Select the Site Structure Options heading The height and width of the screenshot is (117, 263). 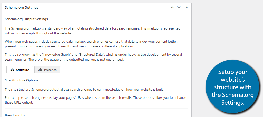[x=22, y=80]
